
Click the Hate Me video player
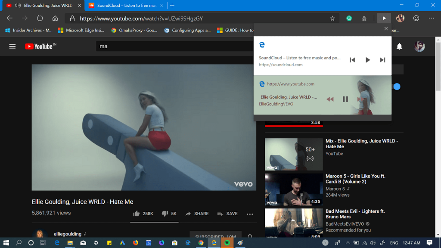pos(144,127)
